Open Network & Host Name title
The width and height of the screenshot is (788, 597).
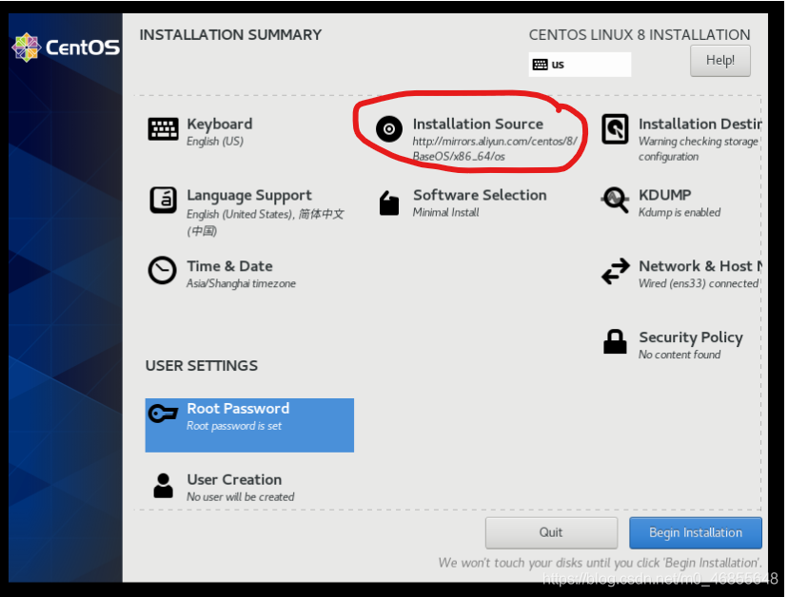(x=700, y=266)
